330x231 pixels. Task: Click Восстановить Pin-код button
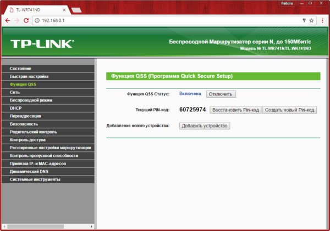click(235, 110)
